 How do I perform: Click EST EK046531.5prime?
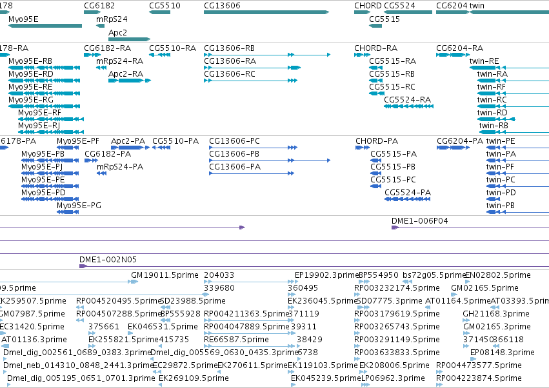(163, 327)
